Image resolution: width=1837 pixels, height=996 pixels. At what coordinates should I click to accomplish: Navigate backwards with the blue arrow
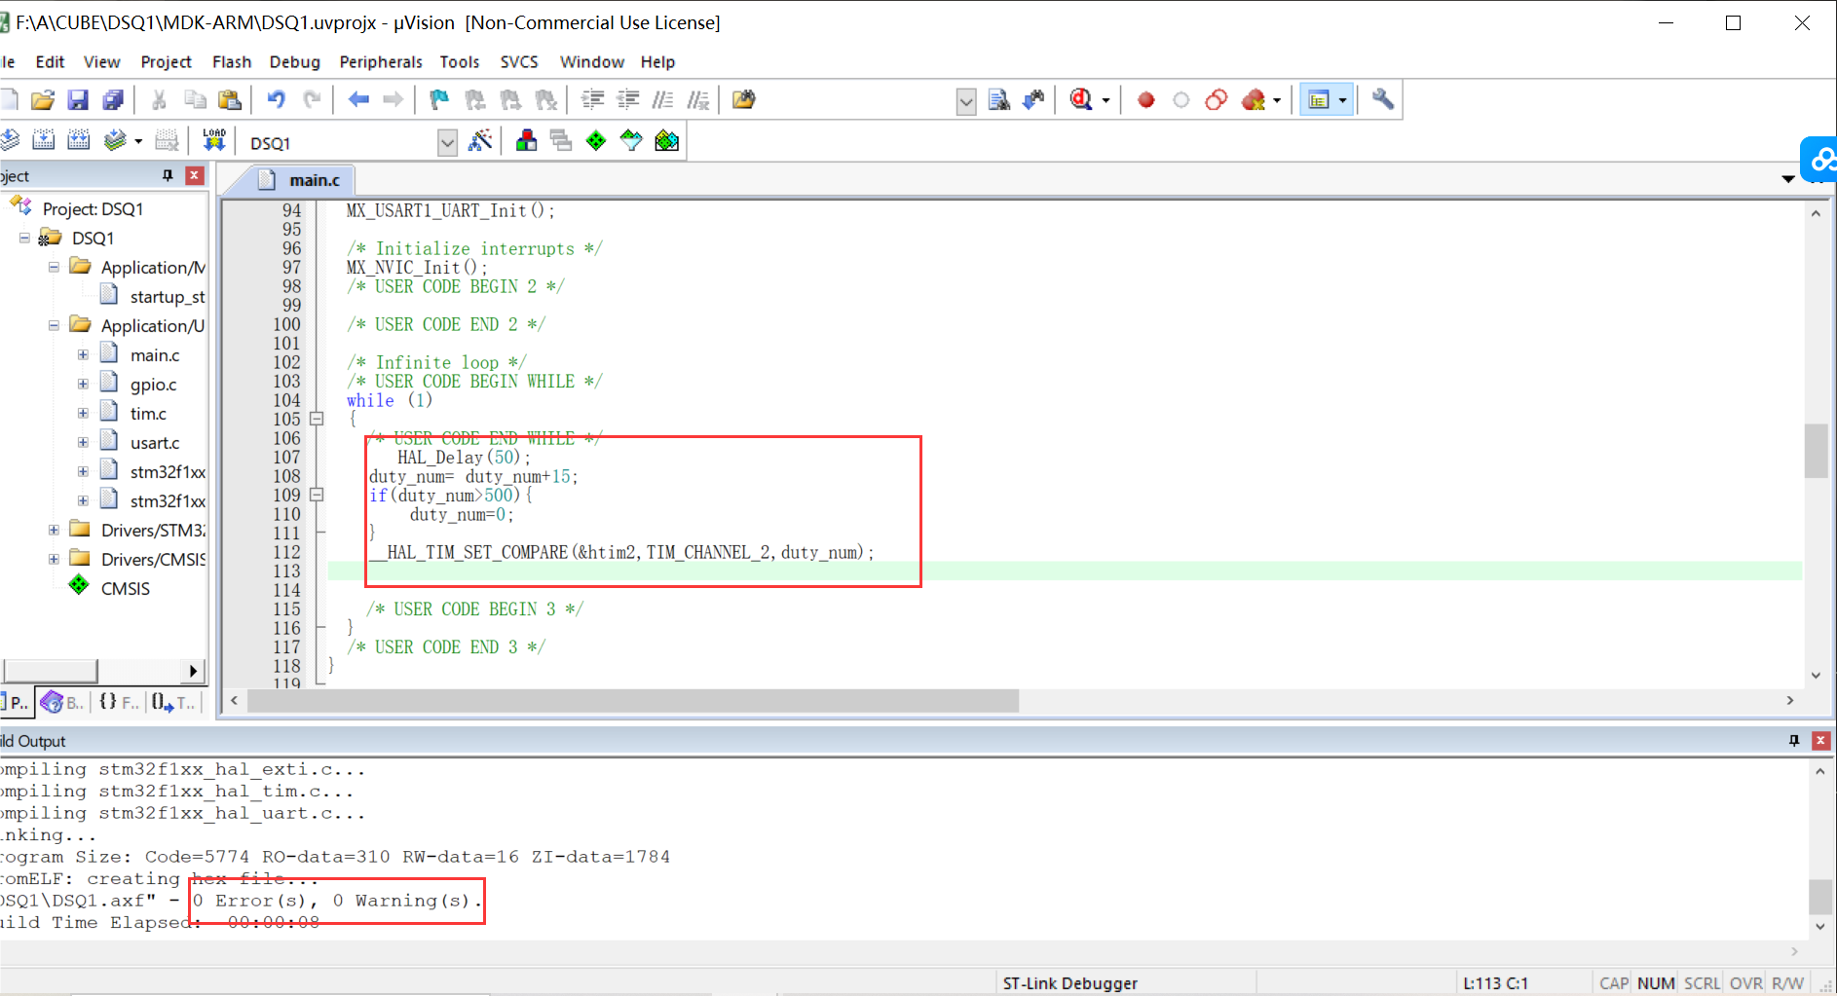(359, 99)
